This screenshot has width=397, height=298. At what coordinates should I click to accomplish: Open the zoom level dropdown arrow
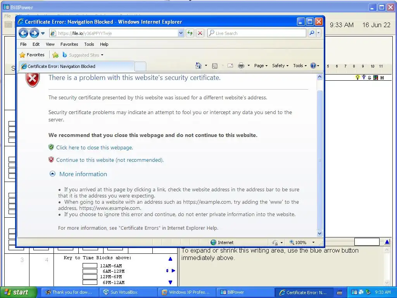tap(313, 243)
